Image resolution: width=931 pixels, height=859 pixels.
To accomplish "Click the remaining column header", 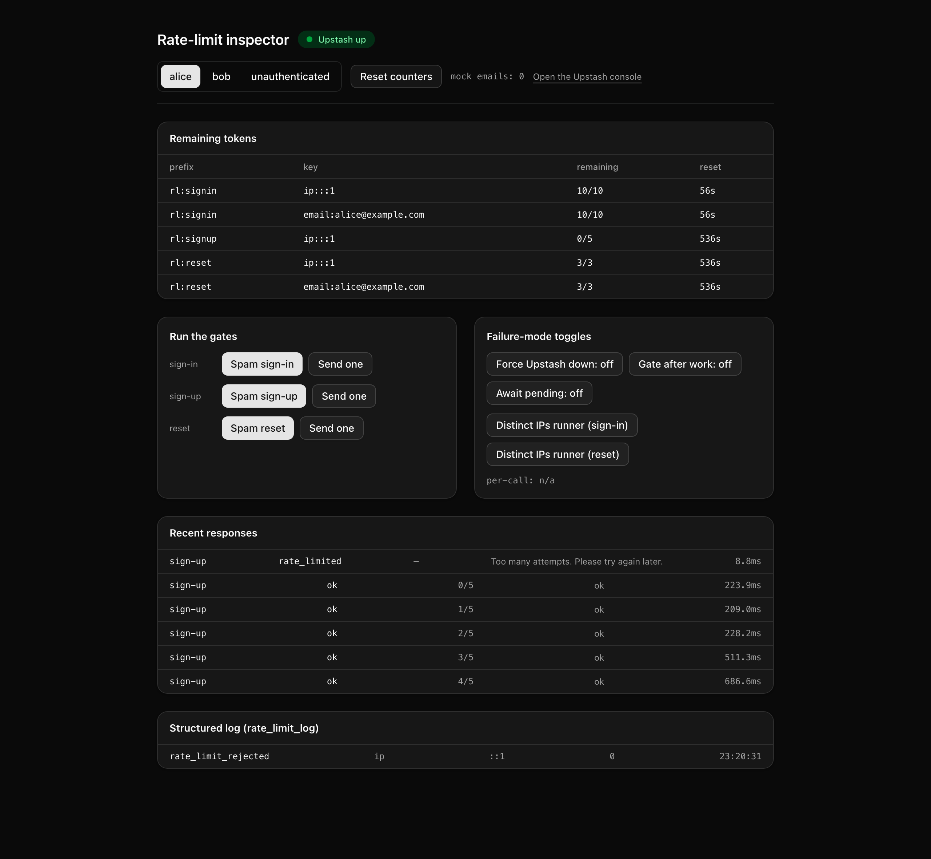I will pos(597,167).
